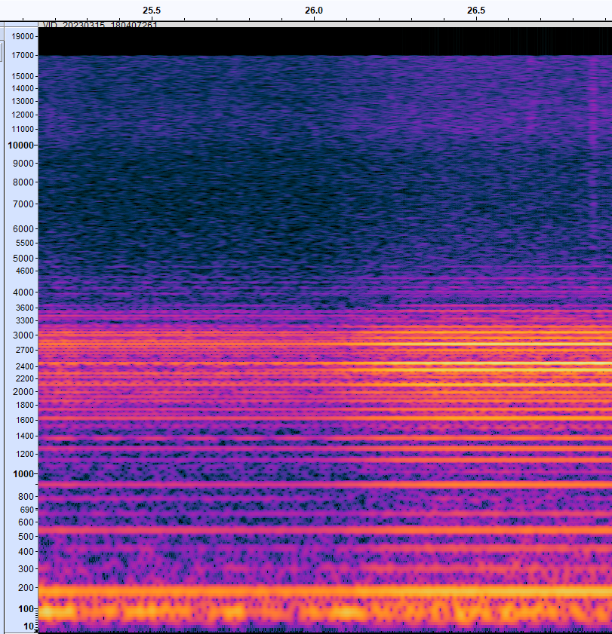Click the bold 1000 frequency scale label
Image resolution: width=612 pixels, height=634 pixels.
click(23, 474)
